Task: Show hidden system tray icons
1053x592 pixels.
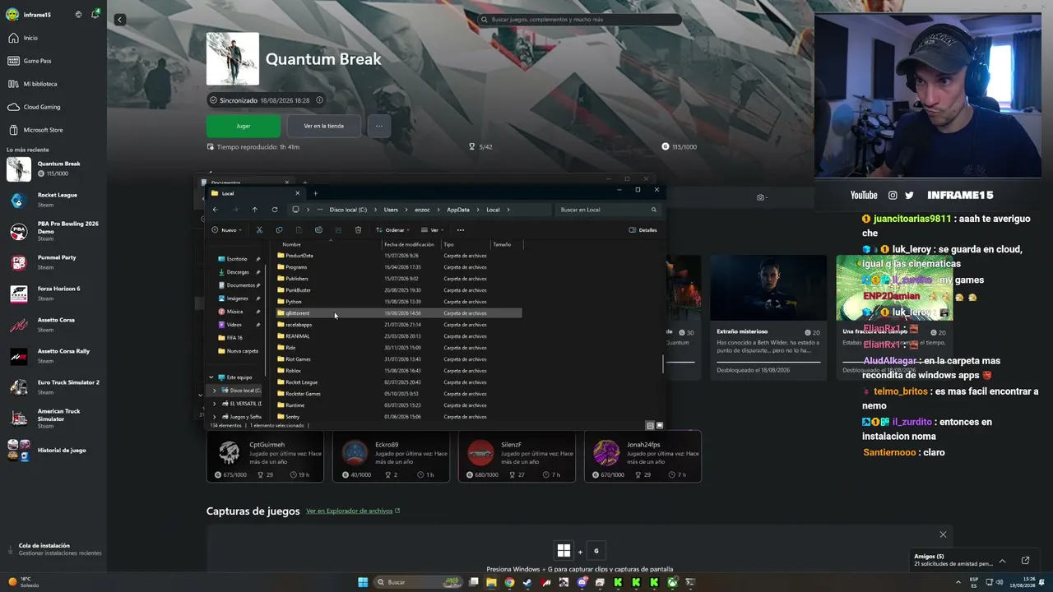Action: tap(957, 582)
